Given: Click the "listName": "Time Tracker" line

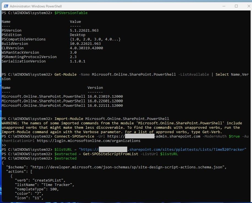Looking at the screenshot, I should pyautogui.click(x=45, y=185).
